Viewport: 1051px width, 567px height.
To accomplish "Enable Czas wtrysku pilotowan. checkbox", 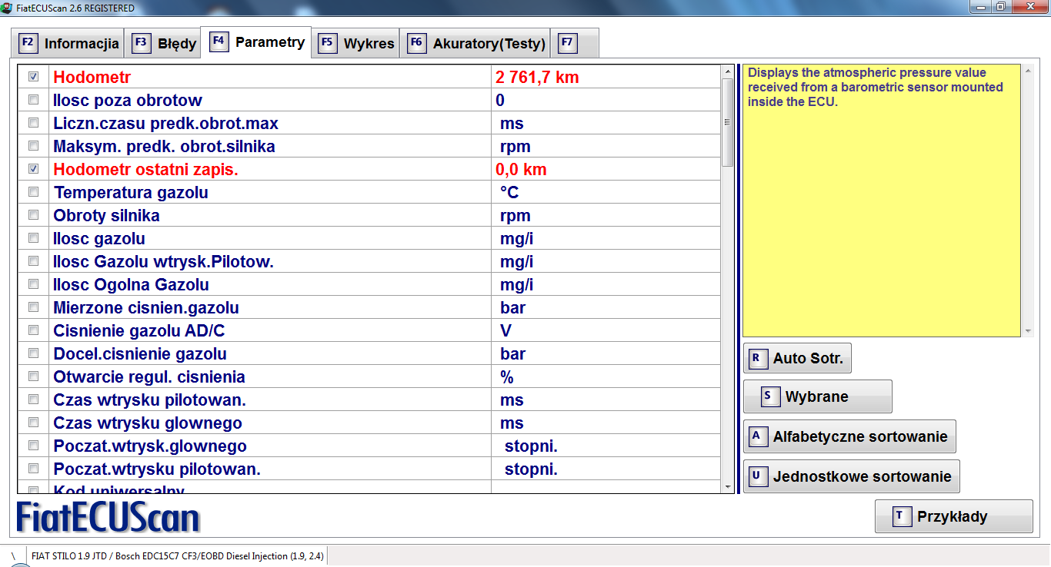I will click(x=33, y=400).
